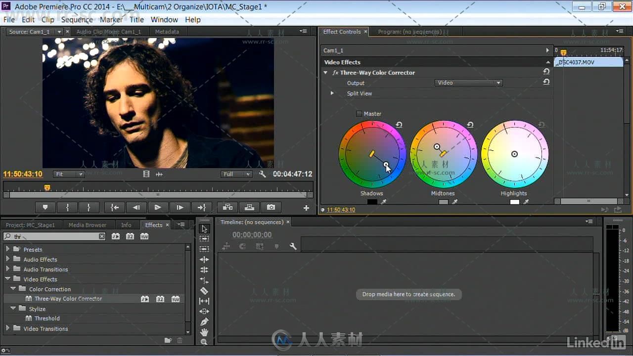Collapse Three-Way Color Corrector effect
The image size is (633, 356).
pos(325,73)
